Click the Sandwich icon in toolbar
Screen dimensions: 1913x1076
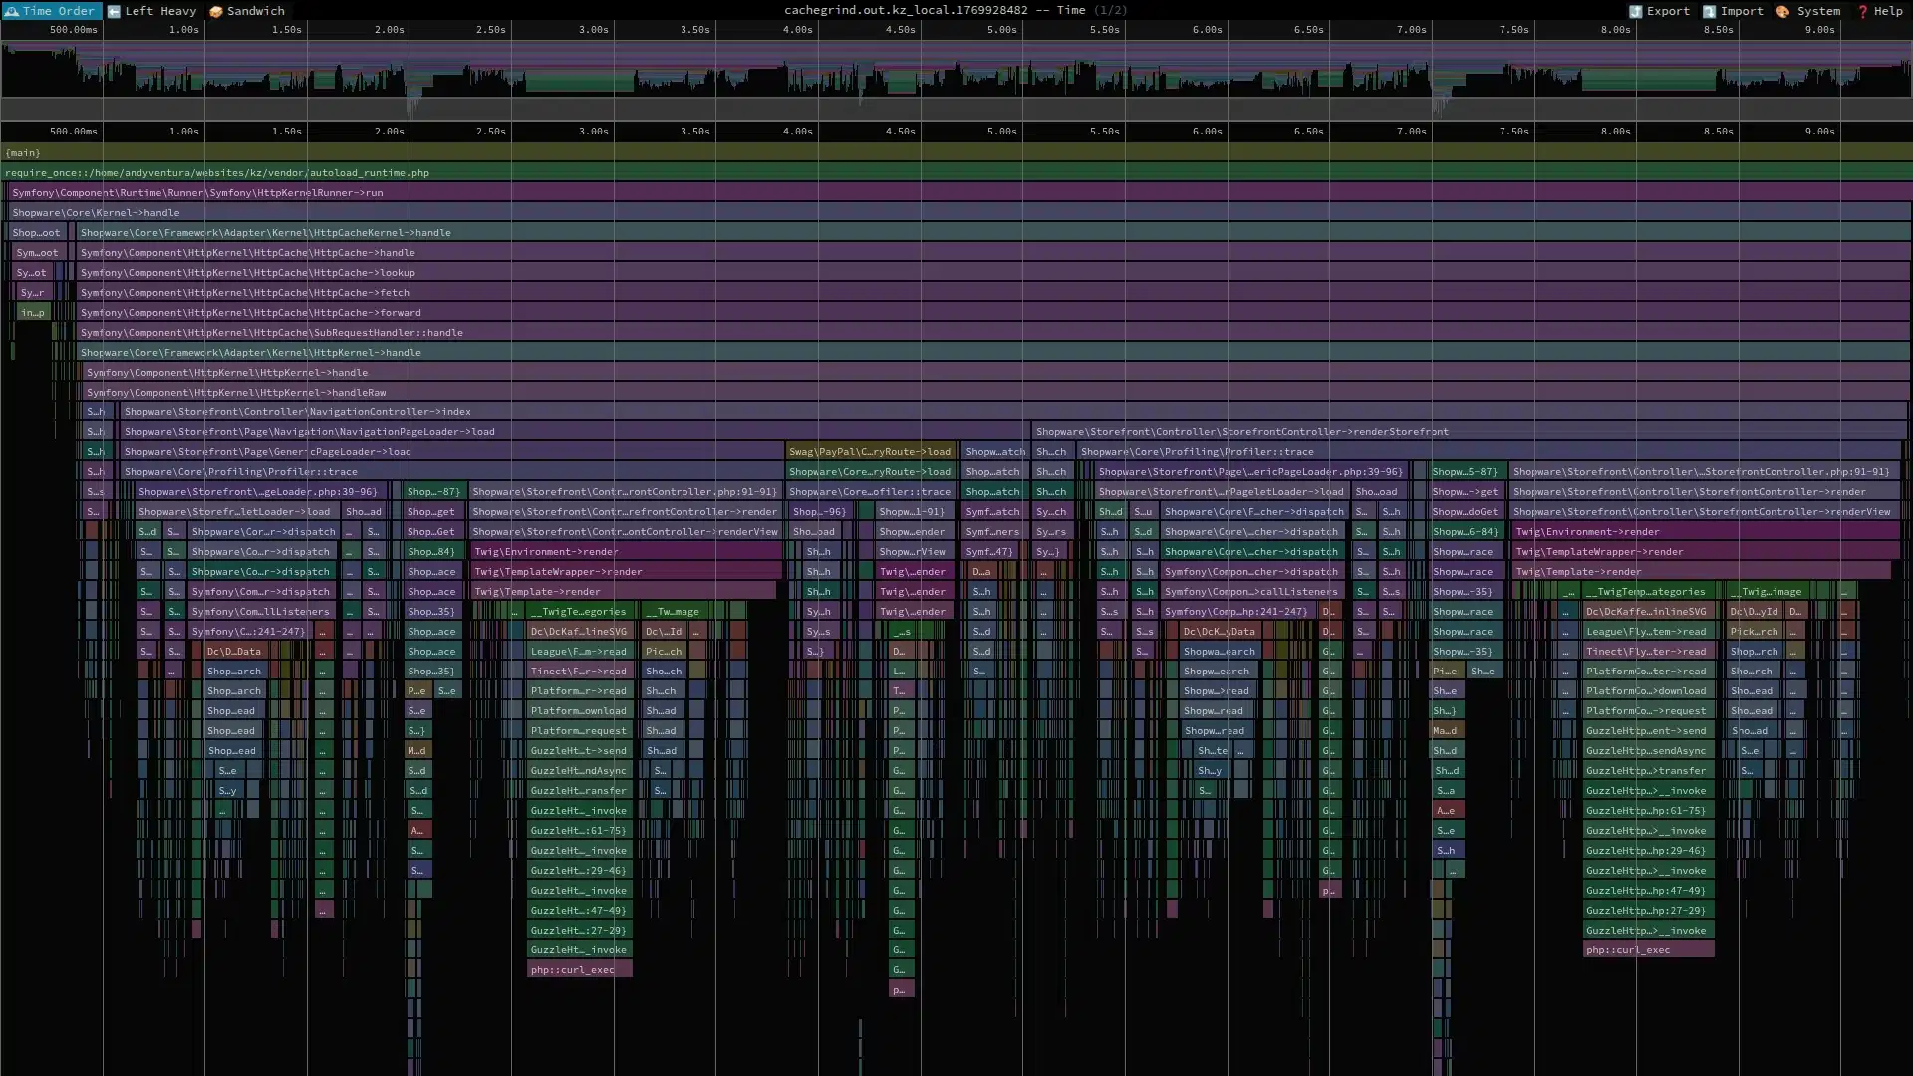tap(215, 11)
